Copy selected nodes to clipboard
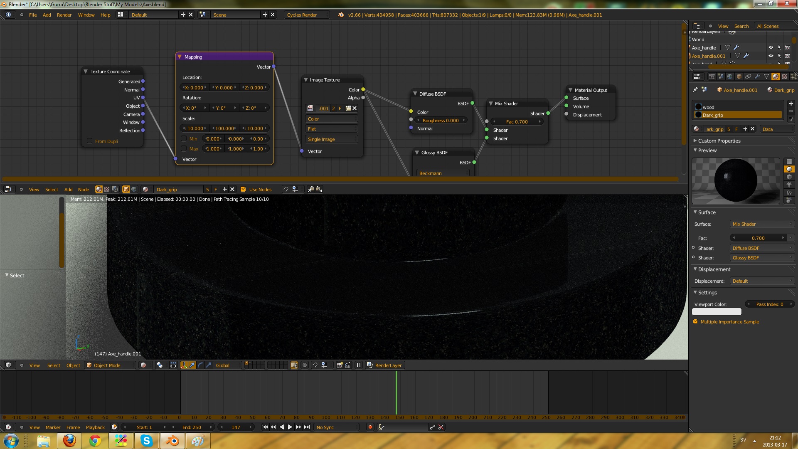Screen dimensions: 798x449 310,189
